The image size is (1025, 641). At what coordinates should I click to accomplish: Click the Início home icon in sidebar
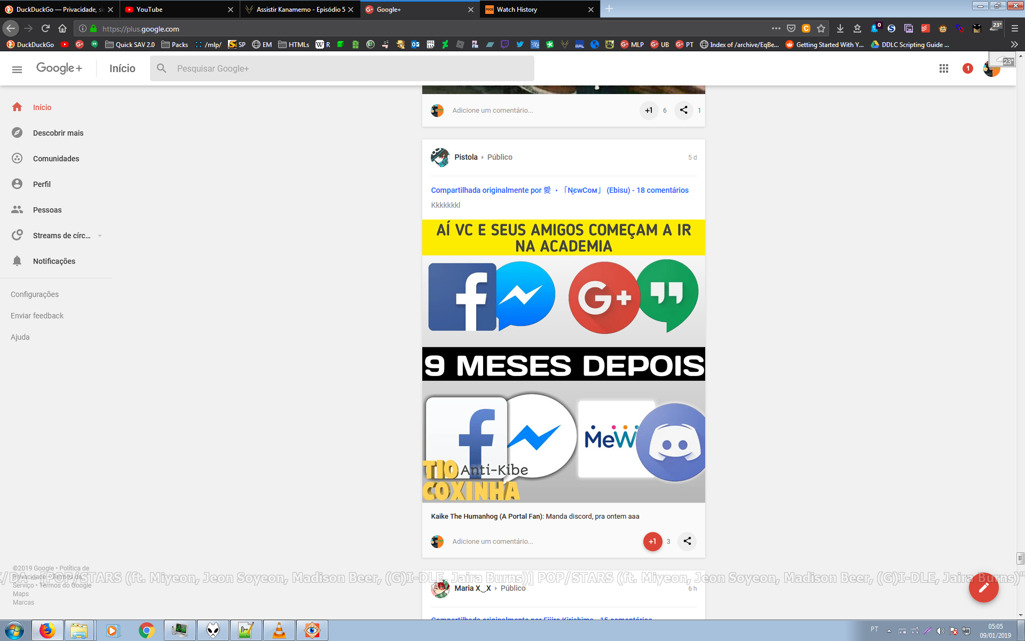point(17,107)
